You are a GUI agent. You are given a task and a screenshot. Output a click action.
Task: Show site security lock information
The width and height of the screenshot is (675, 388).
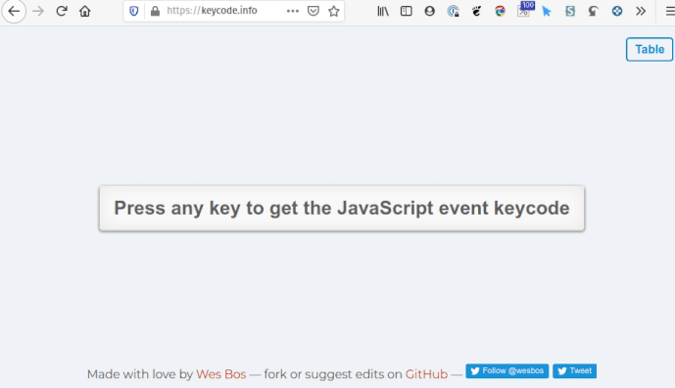click(155, 11)
